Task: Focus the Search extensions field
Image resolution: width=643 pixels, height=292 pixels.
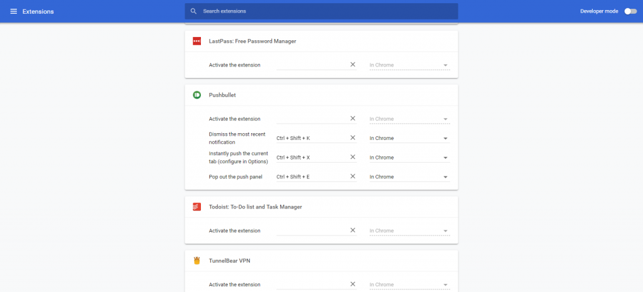Action: point(321,11)
